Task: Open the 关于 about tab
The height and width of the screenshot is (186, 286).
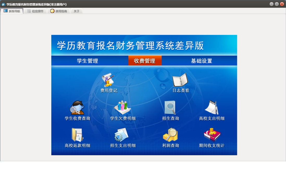Action: coord(77,11)
